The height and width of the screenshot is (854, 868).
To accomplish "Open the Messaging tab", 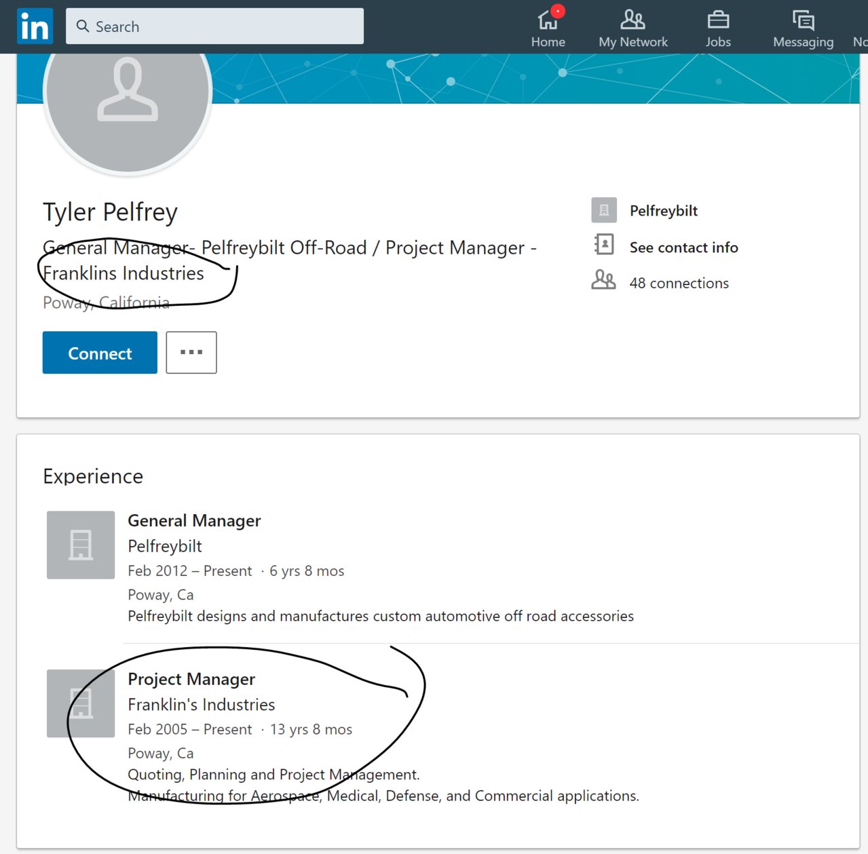I will click(x=803, y=29).
